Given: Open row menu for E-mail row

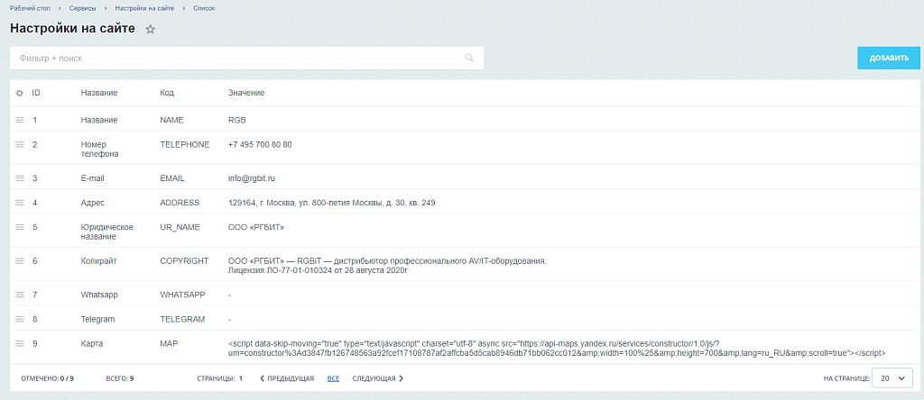Looking at the screenshot, I should [20, 177].
